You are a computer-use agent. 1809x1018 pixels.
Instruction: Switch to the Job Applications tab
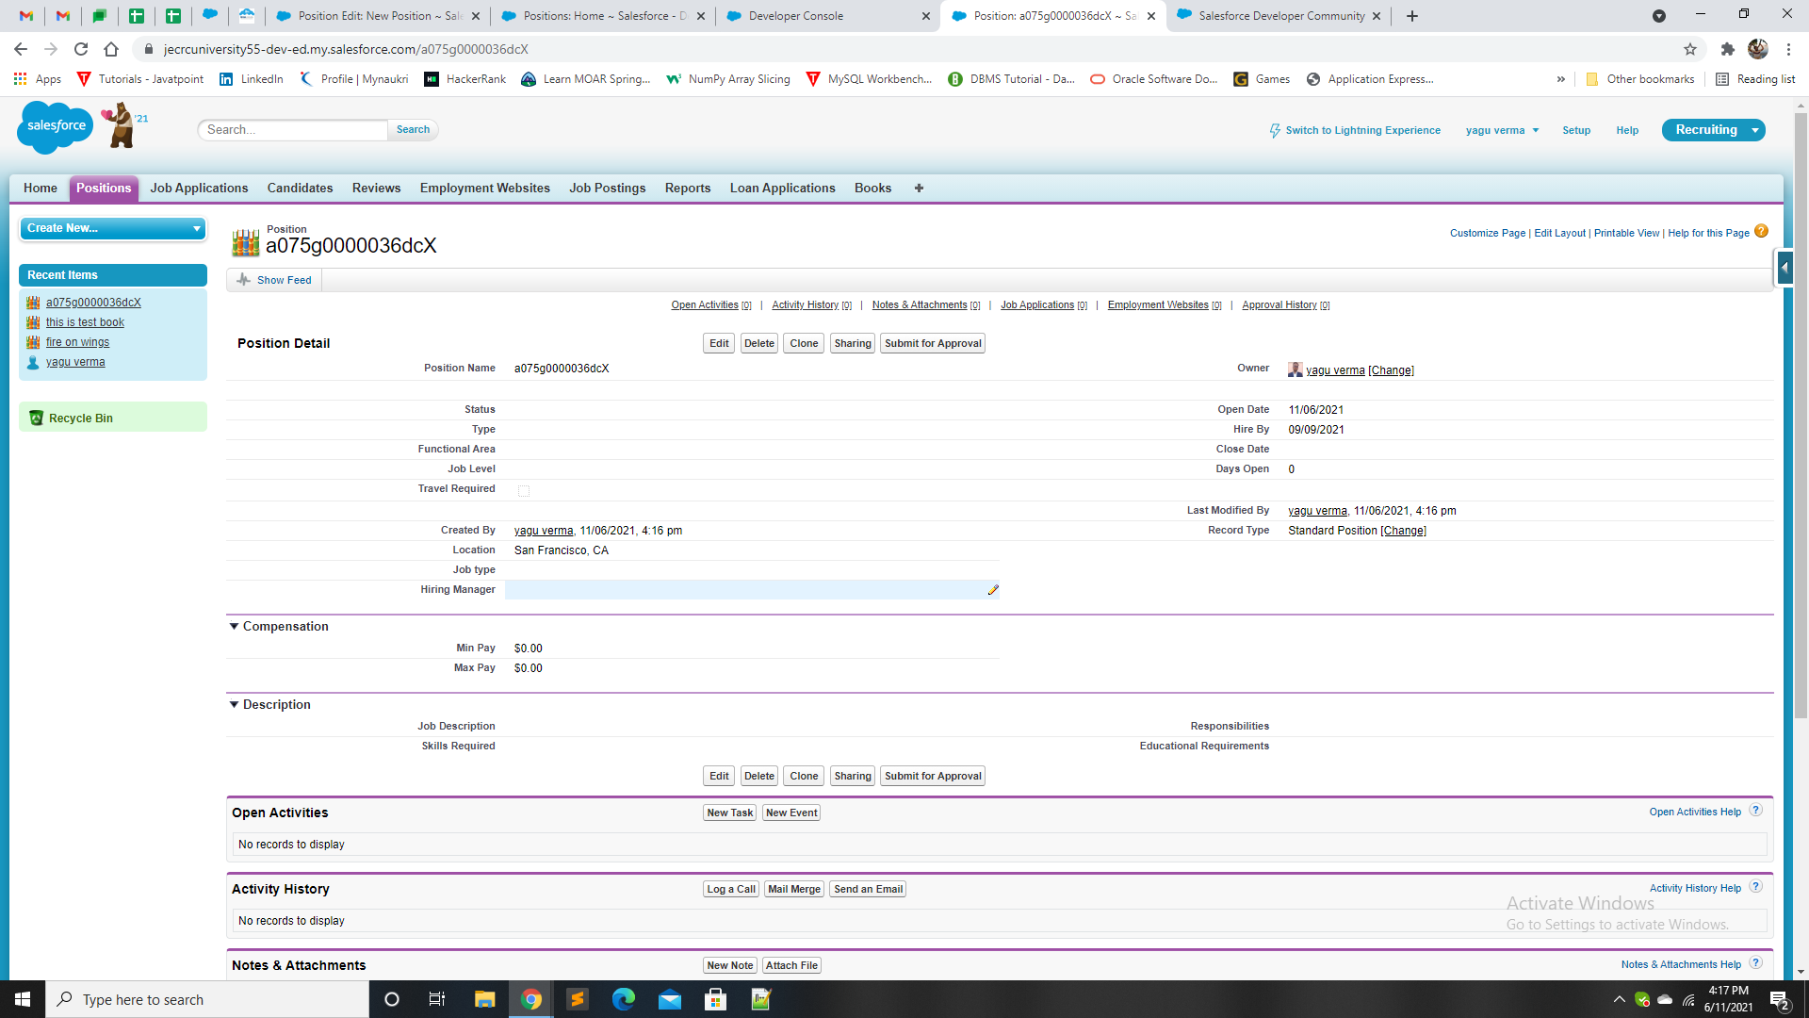199,189
